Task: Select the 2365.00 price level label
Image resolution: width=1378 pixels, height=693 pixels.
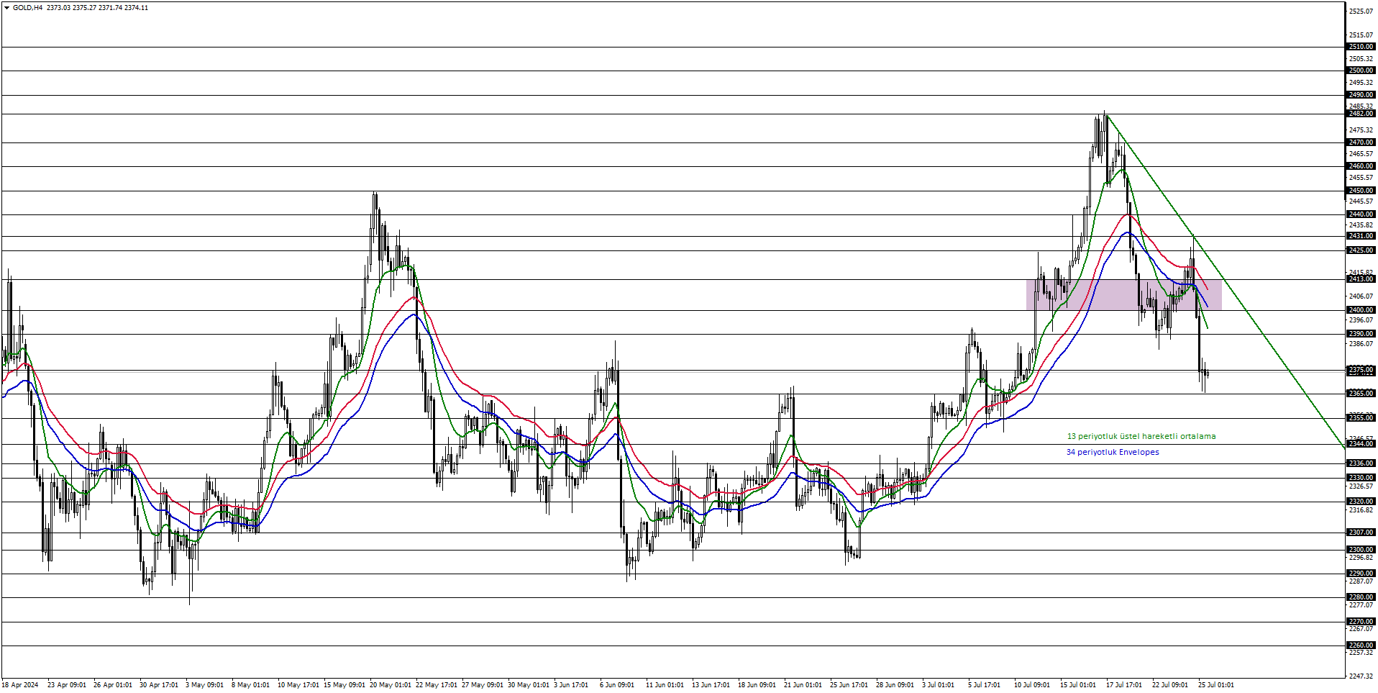Action: 1361,394
